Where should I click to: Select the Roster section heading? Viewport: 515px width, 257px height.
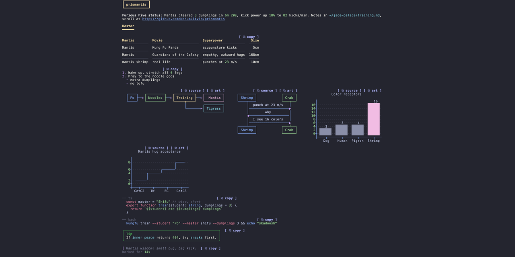[128, 26]
